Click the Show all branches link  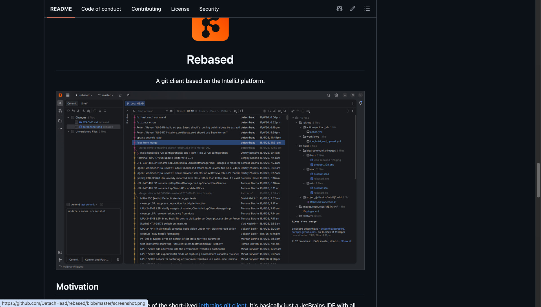(x=346, y=241)
